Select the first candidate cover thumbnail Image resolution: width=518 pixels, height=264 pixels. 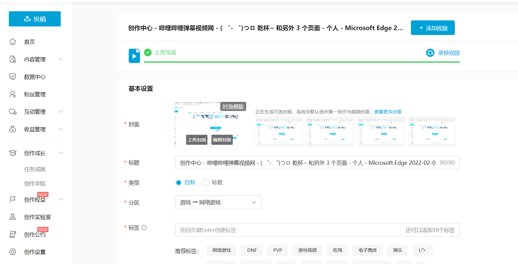pyautogui.click(x=279, y=131)
